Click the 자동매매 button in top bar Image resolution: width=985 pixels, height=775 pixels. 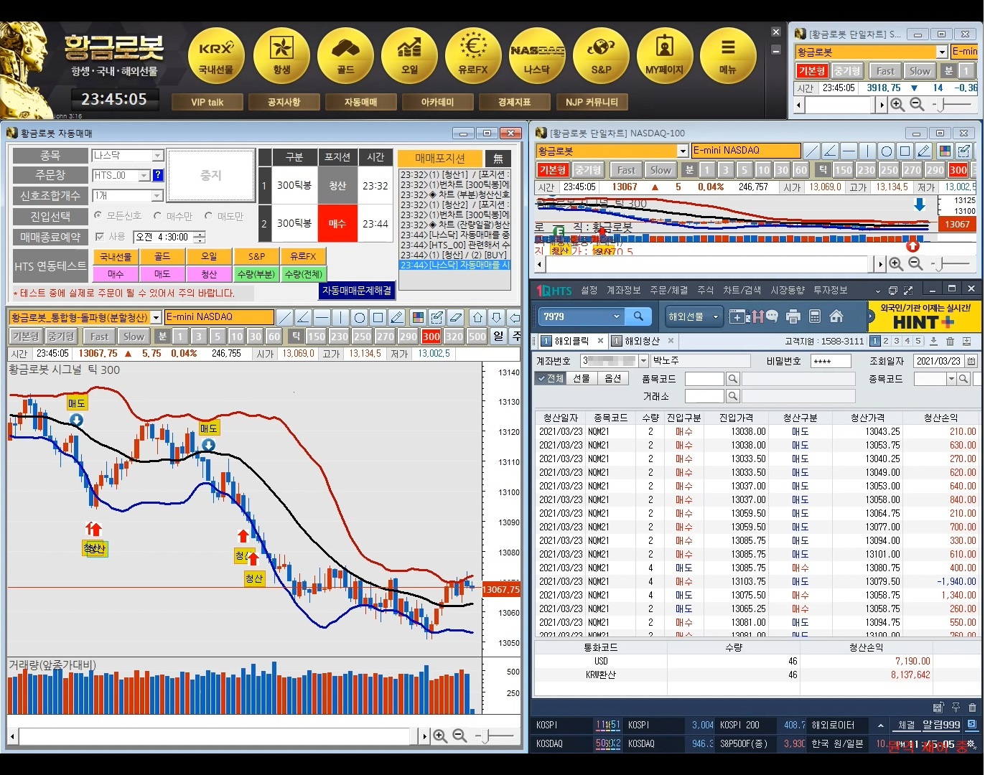click(x=361, y=102)
